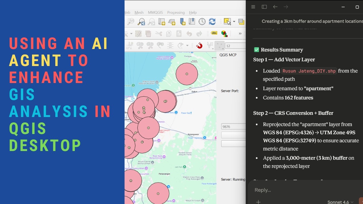Click the Rotate Point Symbols icon
Viewport: 363px width, 204px height.
[x=180, y=45]
